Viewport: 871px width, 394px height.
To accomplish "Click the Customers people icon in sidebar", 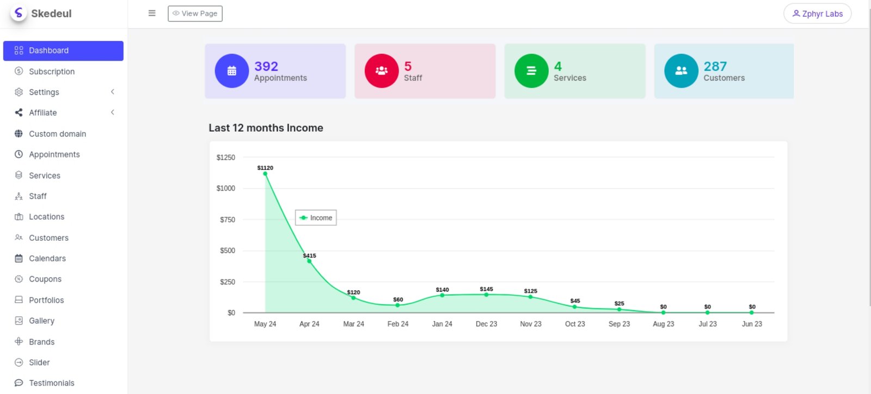I will click(x=19, y=237).
